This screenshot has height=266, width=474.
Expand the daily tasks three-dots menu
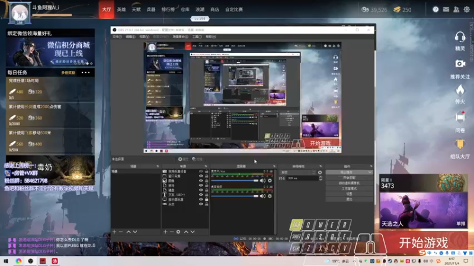pos(85,73)
